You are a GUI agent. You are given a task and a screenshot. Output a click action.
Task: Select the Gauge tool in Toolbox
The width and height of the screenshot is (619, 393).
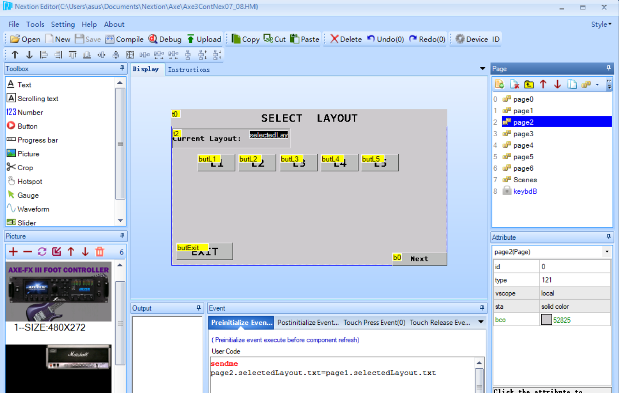point(23,195)
